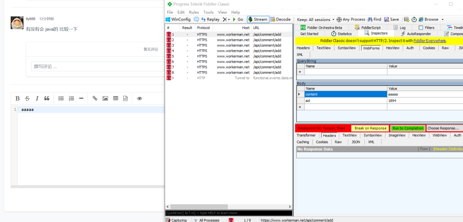Toggle bold formatting in the editor toolbar
Viewport: 463px width, 222px height.
click(17, 98)
